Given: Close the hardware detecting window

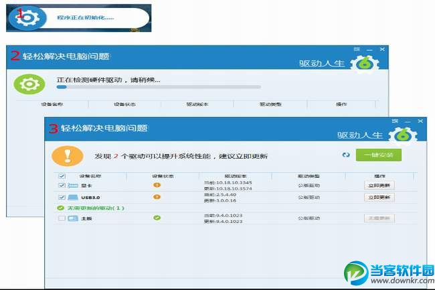Looking at the screenshot, I should [382, 49].
